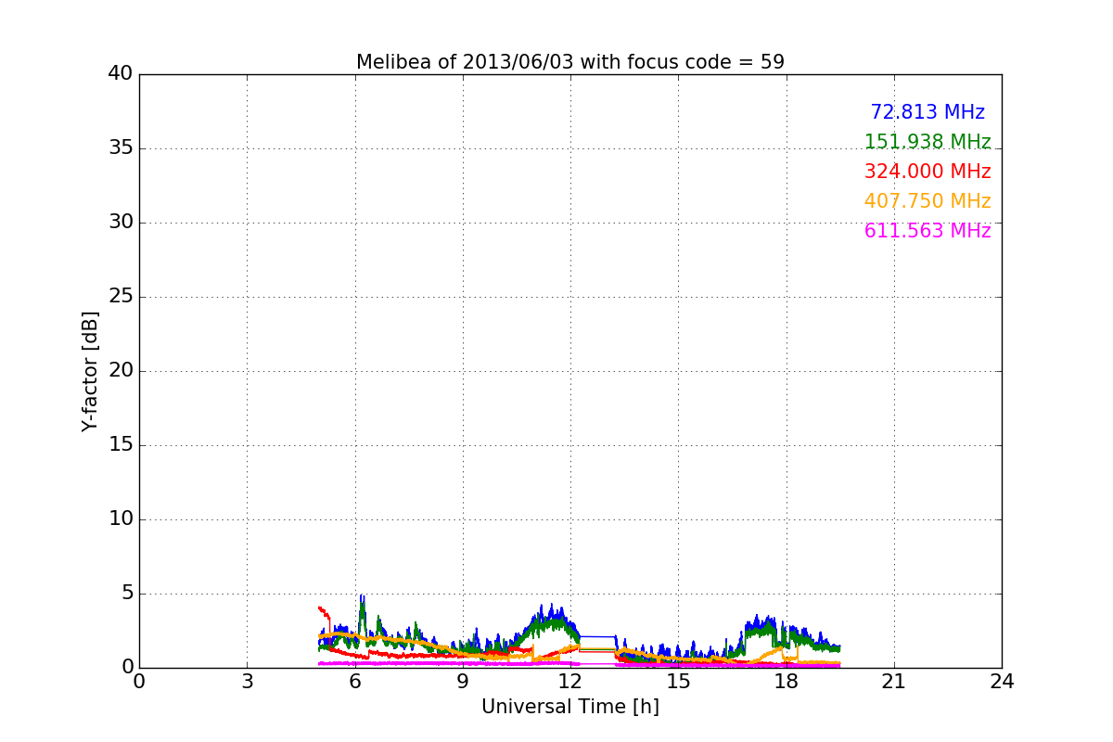Select the 72.813 MHz legend label
Screen dimensions: 1113x742
pyautogui.click(x=927, y=112)
